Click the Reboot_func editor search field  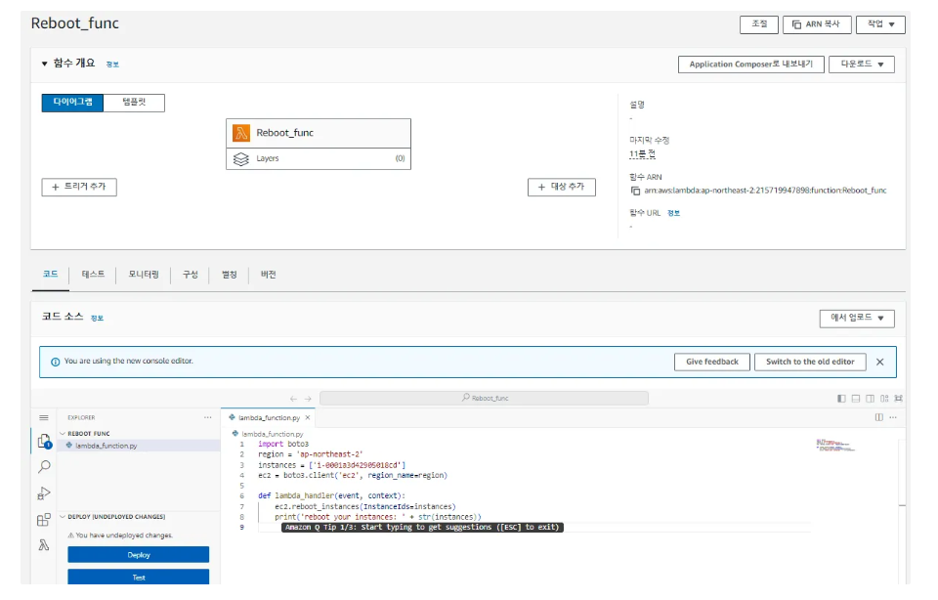pyautogui.click(x=484, y=399)
